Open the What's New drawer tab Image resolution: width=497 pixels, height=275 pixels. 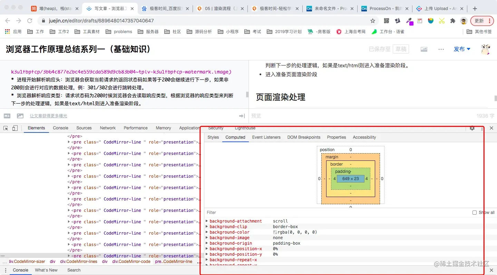(x=46, y=270)
